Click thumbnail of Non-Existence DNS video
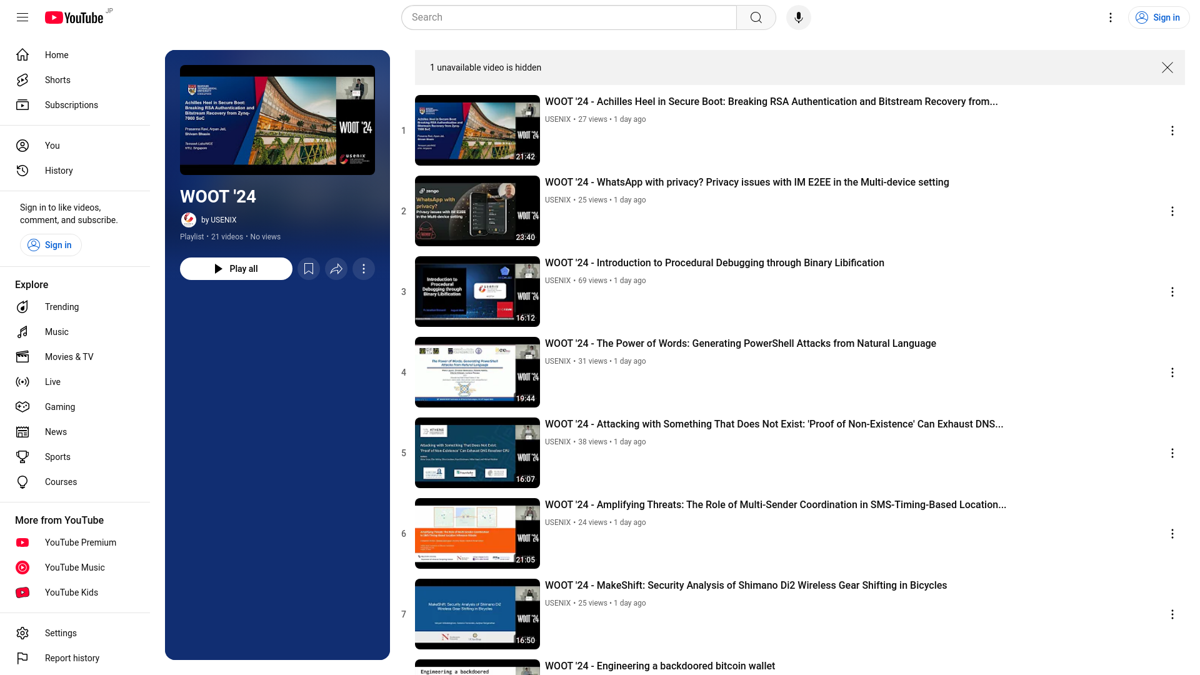The height and width of the screenshot is (675, 1200). point(477,452)
